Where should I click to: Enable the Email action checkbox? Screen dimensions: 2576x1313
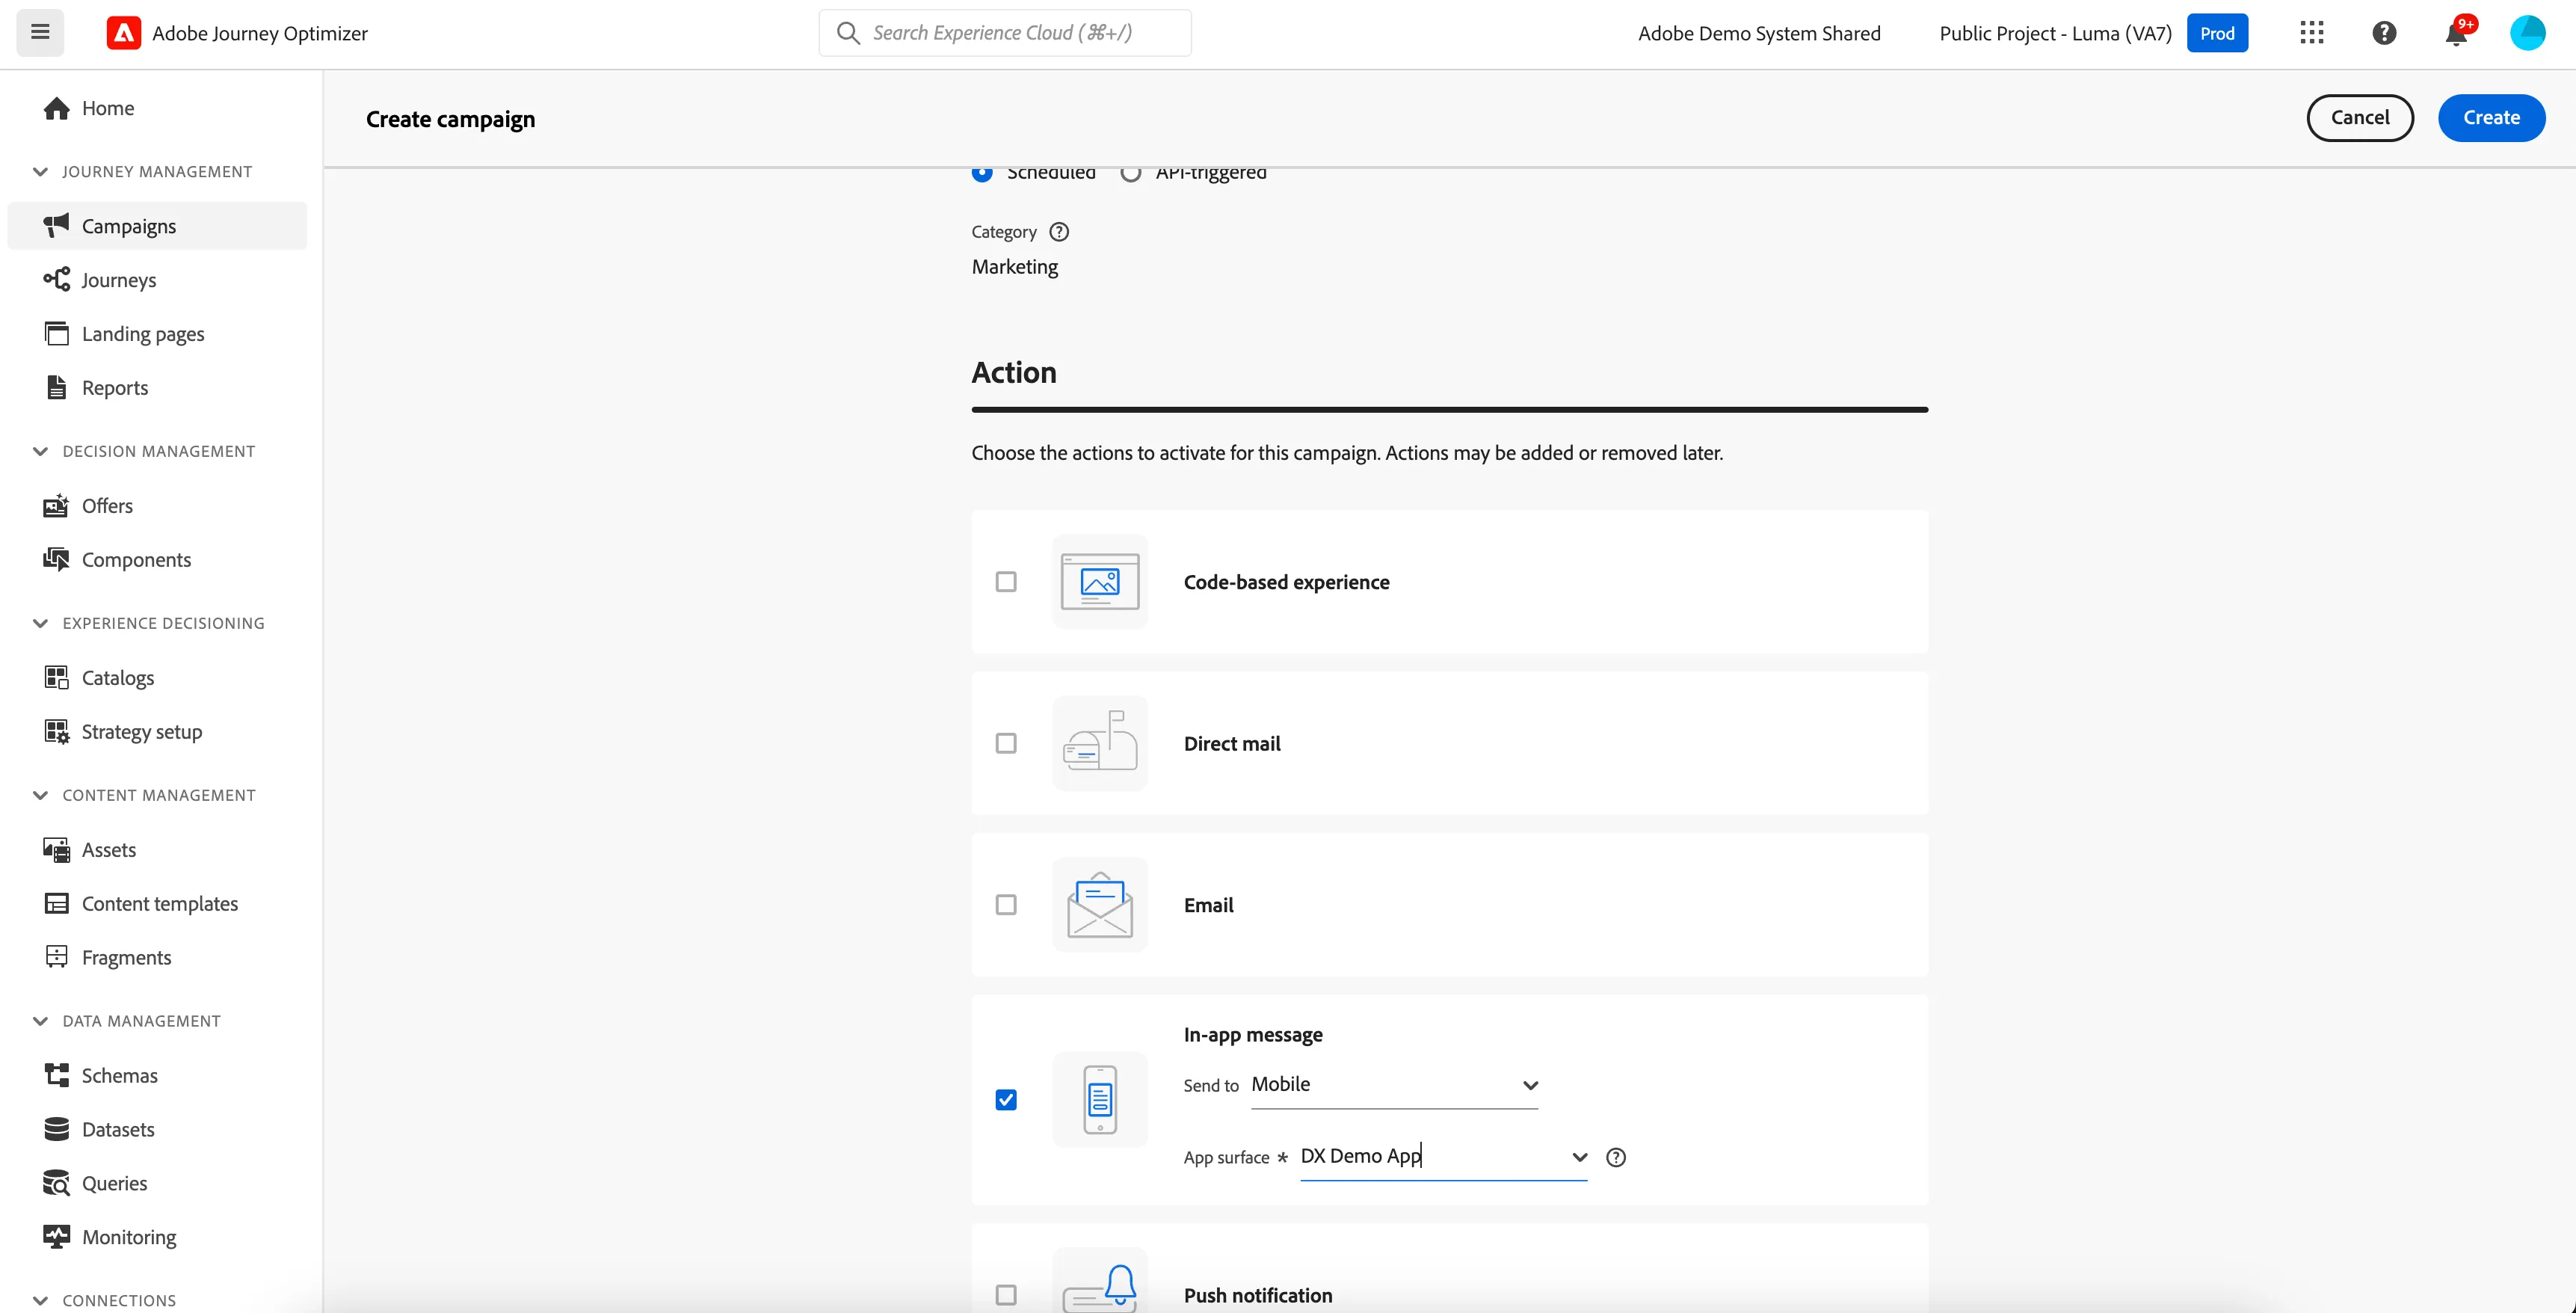pyautogui.click(x=1006, y=905)
